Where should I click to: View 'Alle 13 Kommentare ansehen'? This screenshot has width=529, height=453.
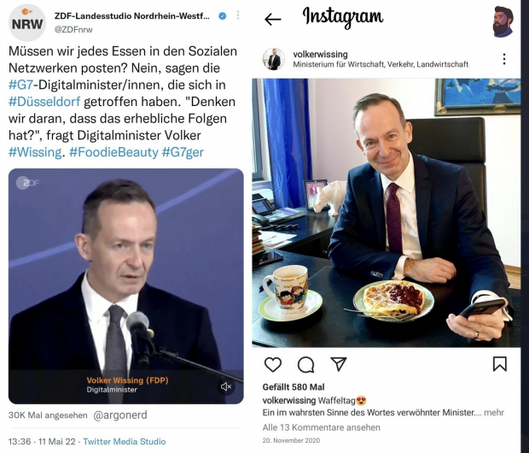321,427
